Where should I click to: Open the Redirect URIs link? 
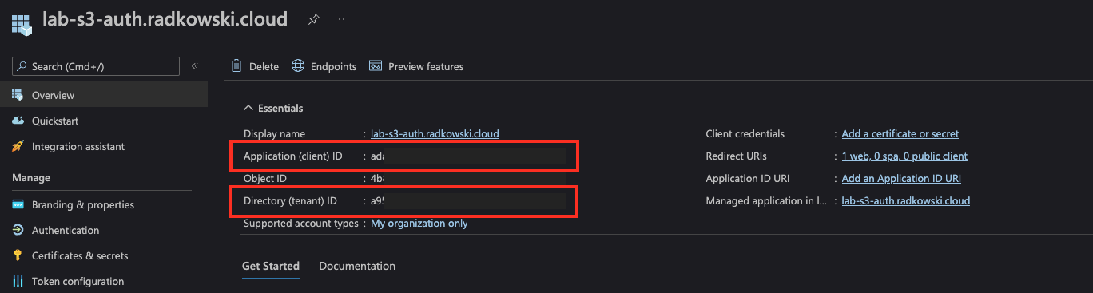[x=904, y=156]
